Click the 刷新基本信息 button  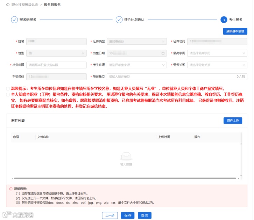(235, 31)
